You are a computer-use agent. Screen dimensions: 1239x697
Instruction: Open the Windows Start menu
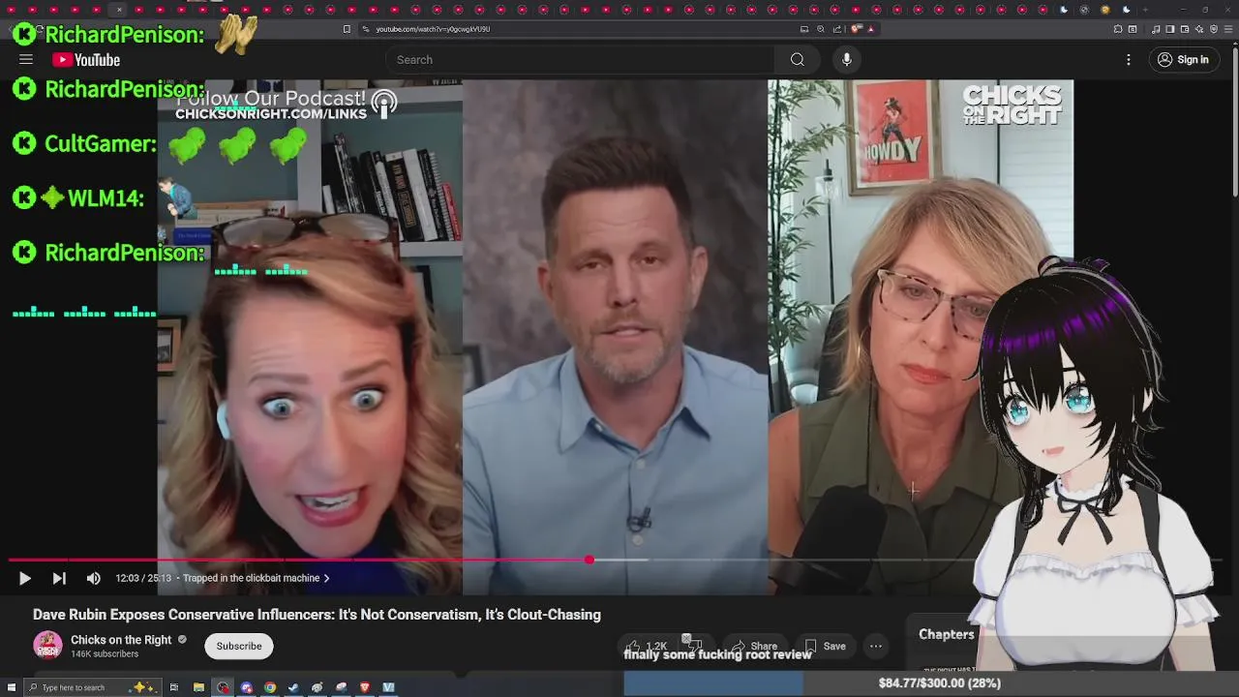pos(12,687)
